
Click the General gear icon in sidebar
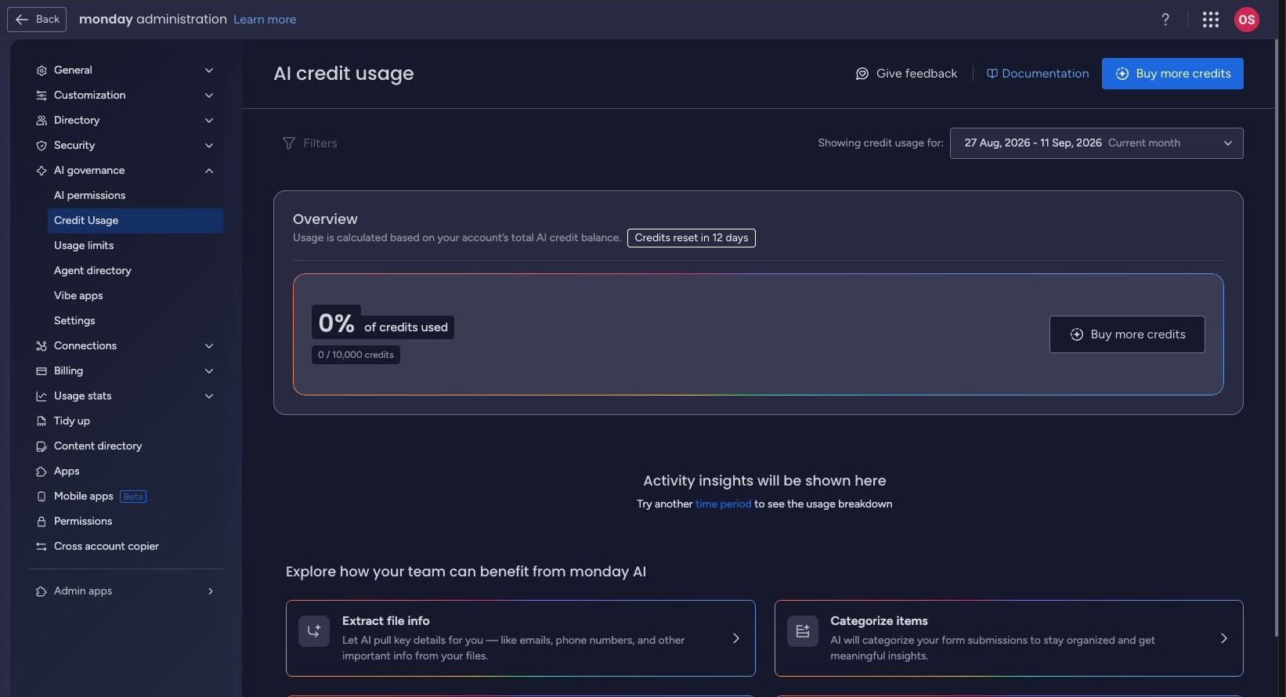(42, 70)
